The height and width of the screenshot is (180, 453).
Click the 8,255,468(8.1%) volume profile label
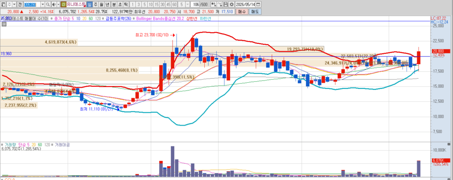pos(122,69)
